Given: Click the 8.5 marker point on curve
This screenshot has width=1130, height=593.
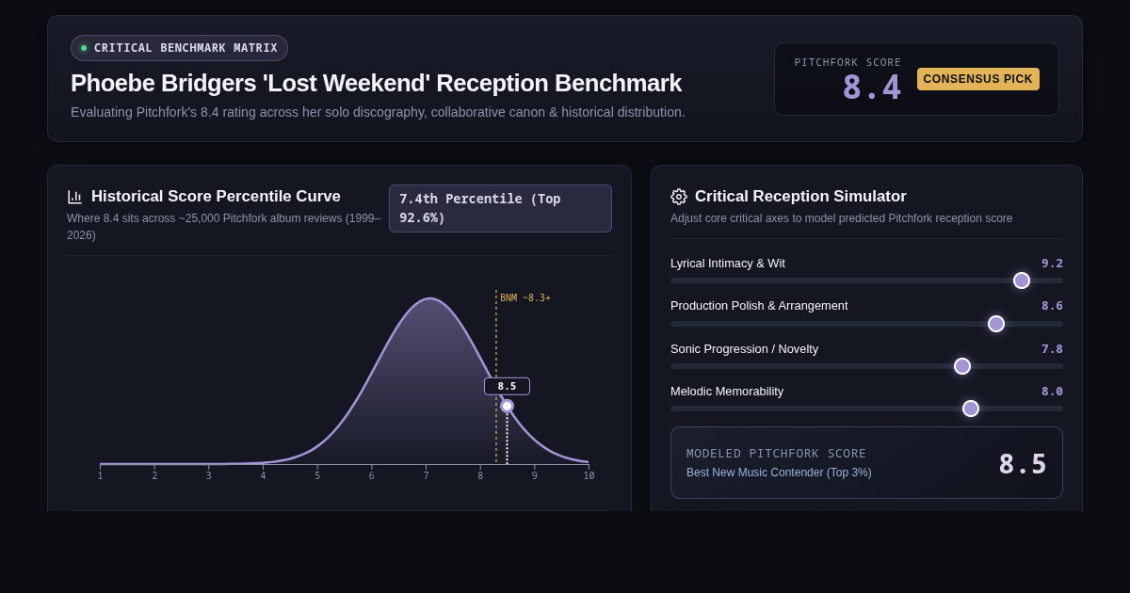Looking at the screenshot, I should pyautogui.click(x=507, y=406).
